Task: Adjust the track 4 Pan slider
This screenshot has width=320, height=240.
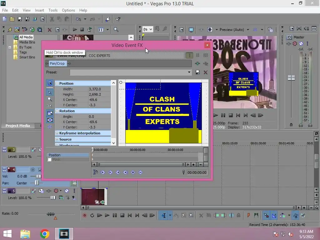Action: [x=37, y=183]
